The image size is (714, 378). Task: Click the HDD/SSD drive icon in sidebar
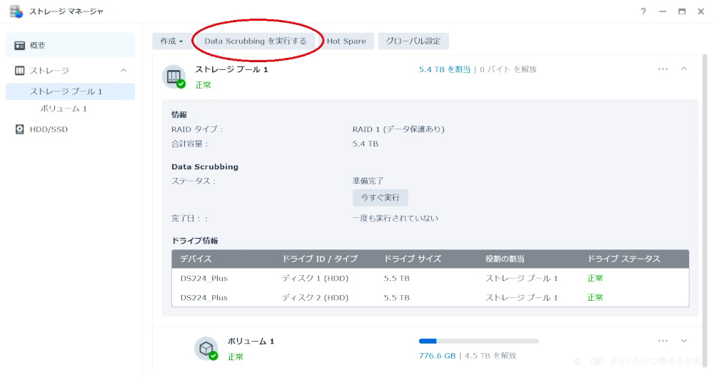tap(19, 129)
